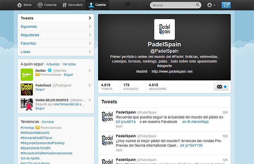254x164 pixels.
Task: Click the Twitter bird logo in top bar
Action: pyautogui.click(x=127, y=5)
